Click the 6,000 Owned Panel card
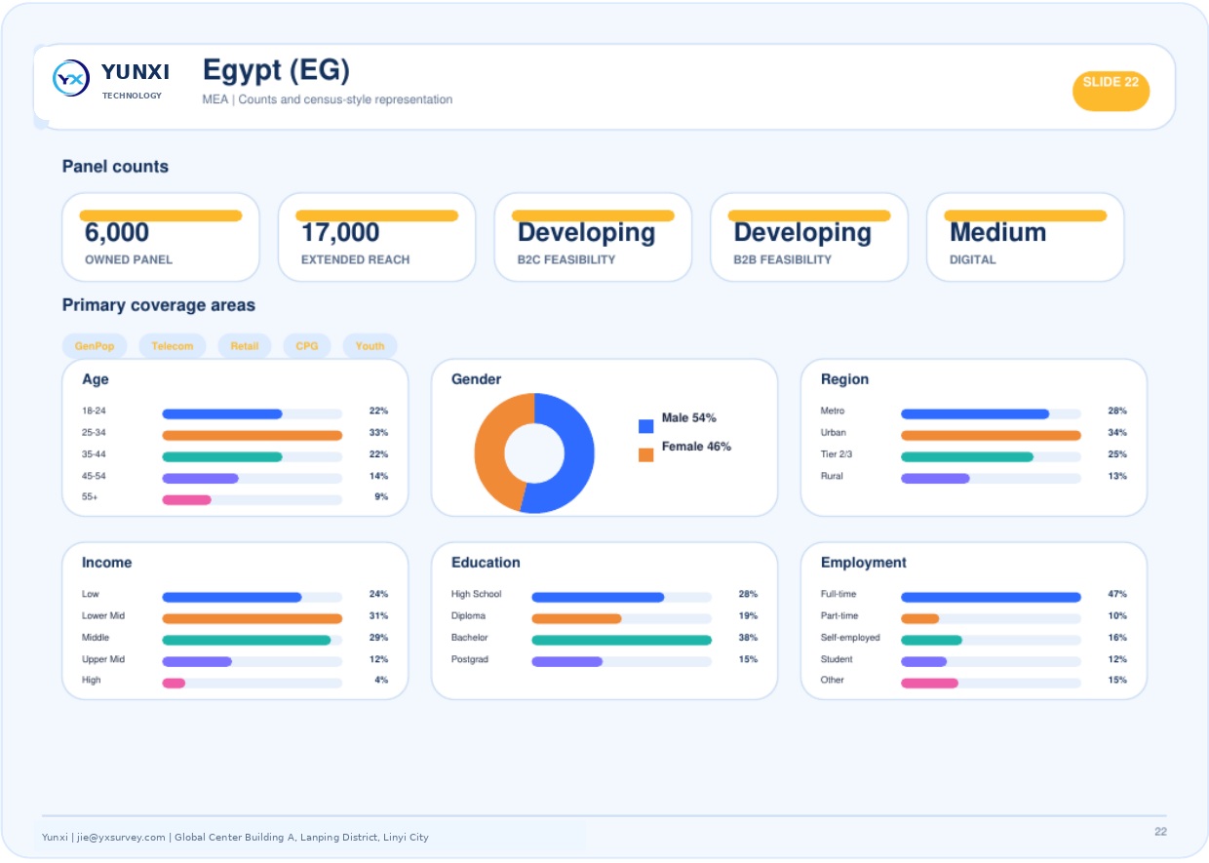Image resolution: width=1209 pixels, height=863 pixels. tap(161, 237)
